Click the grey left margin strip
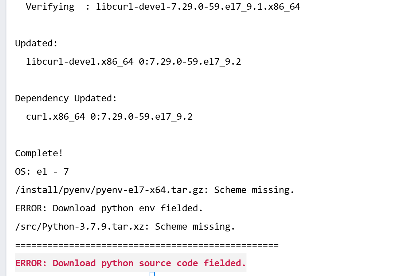Viewport: 409px width, 276px height. [x=3, y=138]
